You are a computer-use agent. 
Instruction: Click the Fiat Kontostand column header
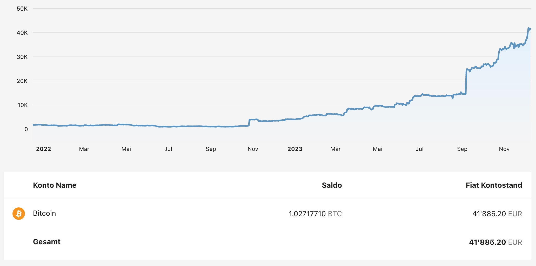[494, 185]
